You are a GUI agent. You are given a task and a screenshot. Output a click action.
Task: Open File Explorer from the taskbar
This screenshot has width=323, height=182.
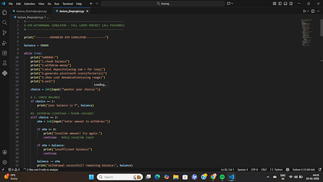pos(176,177)
